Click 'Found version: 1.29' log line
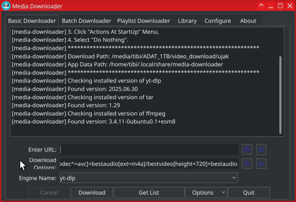 [66, 105]
